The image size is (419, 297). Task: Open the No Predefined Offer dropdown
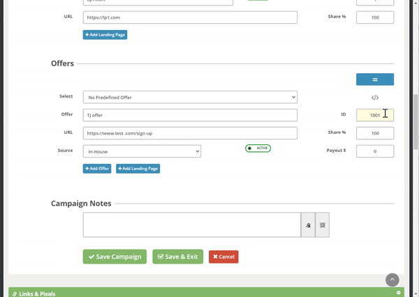(x=190, y=97)
